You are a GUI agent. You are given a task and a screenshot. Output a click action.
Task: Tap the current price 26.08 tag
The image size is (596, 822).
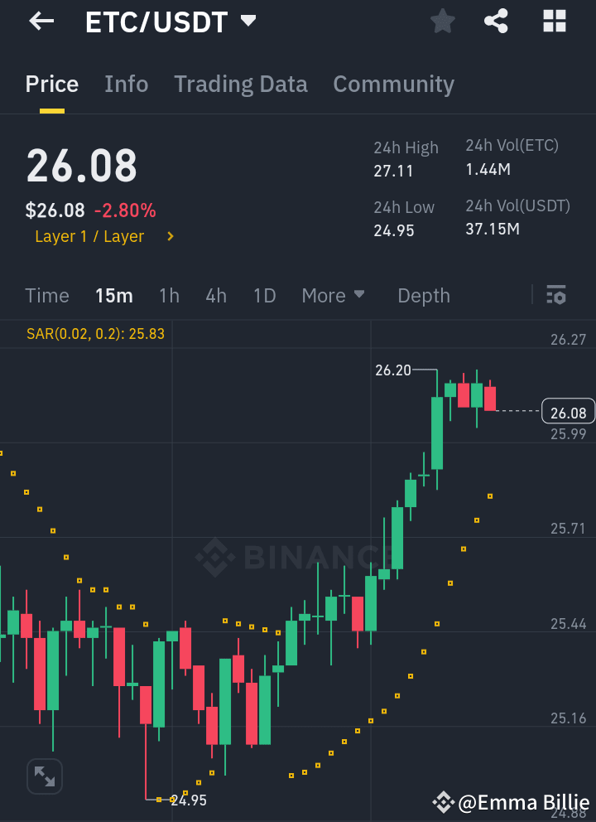(568, 411)
